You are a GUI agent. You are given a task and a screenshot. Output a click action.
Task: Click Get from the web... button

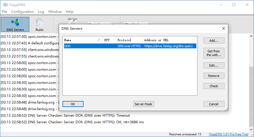click(x=214, y=53)
